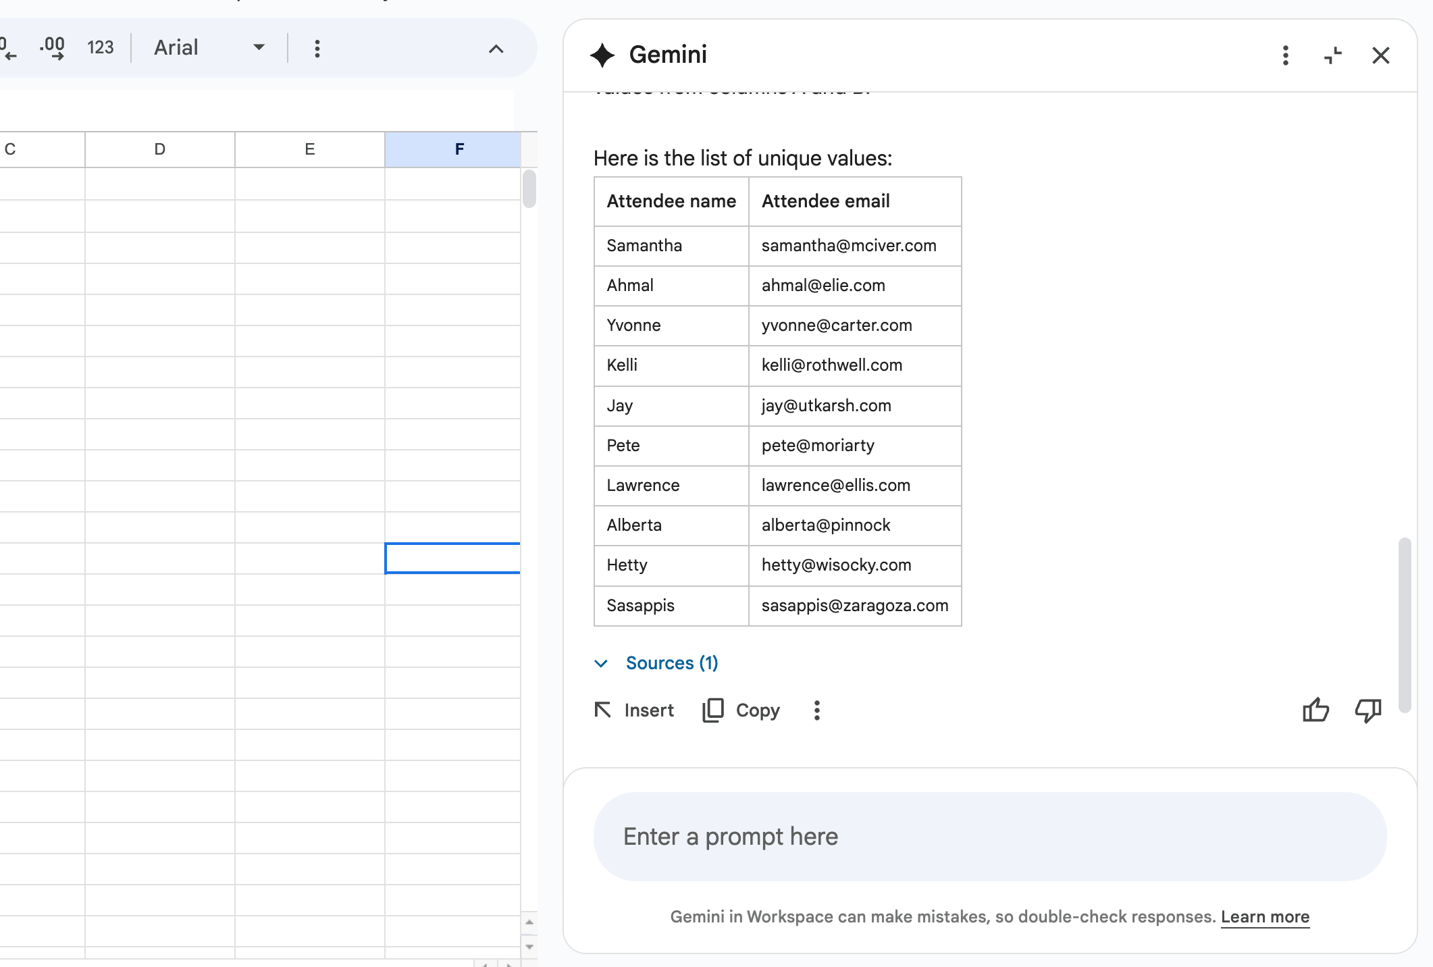Click the 'Hetty' name cell
This screenshot has width=1433, height=967.
tap(671, 565)
